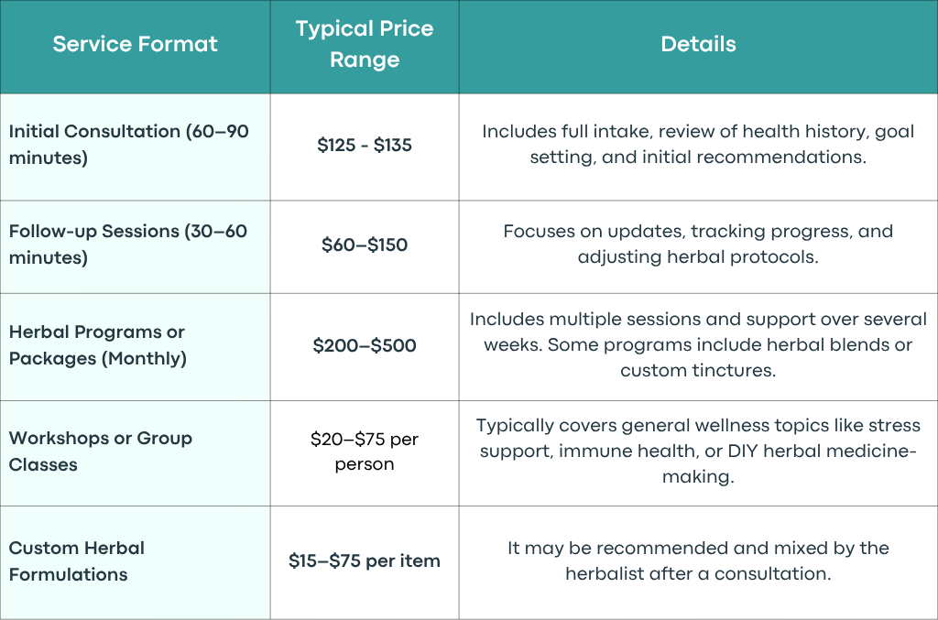938x620 pixels.
Task: Click the $60–$150 price cell
Action: (x=365, y=245)
